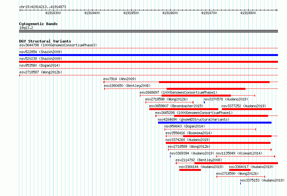Click the nsv3370578 (Audano2019) label
287x196 pixels.
(x=226, y=99)
